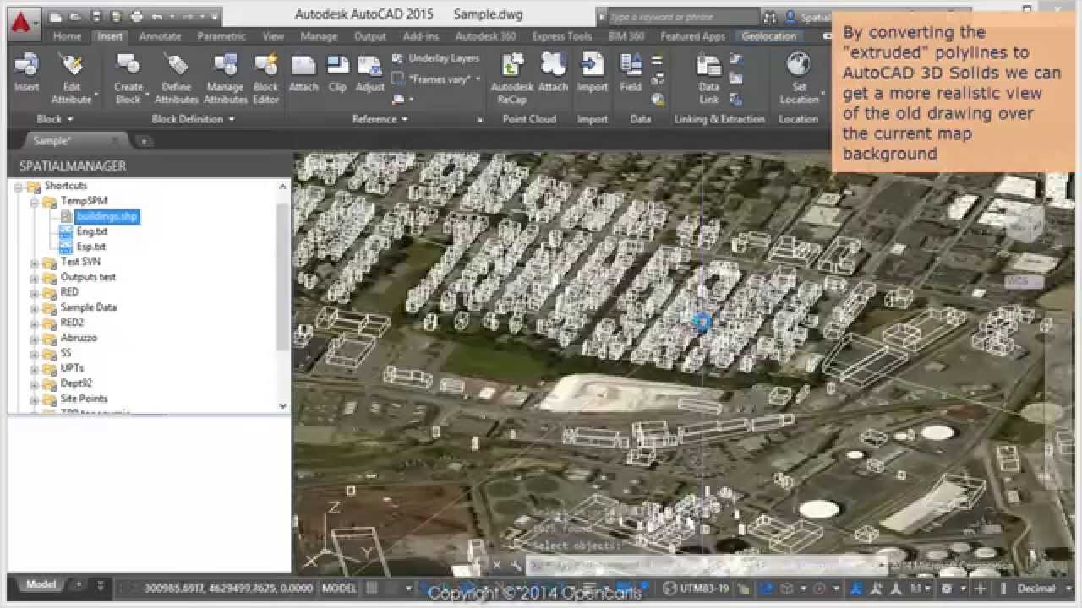1082x608 pixels.
Task: Open the Manage ribbon tab
Action: coord(319,36)
